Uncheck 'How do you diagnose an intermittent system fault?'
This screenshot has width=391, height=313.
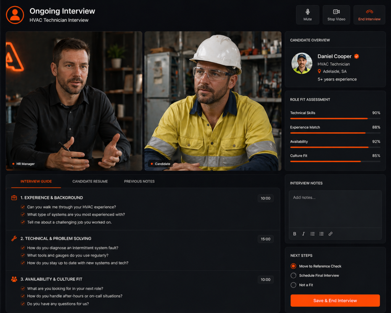coord(23,248)
